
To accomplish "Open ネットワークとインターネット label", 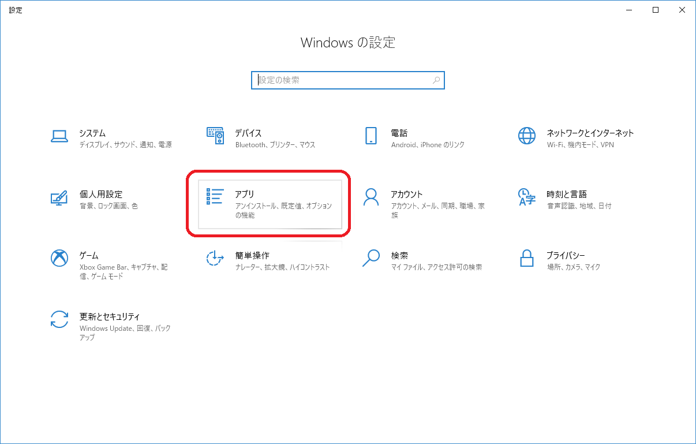I will click(x=590, y=133).
